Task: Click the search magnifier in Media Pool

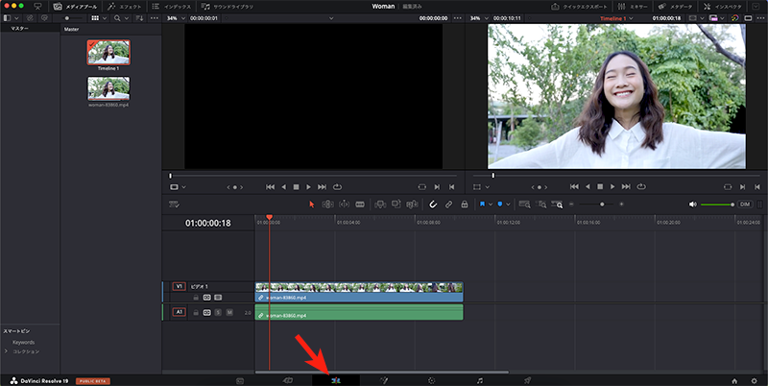Action: [117, 18]
